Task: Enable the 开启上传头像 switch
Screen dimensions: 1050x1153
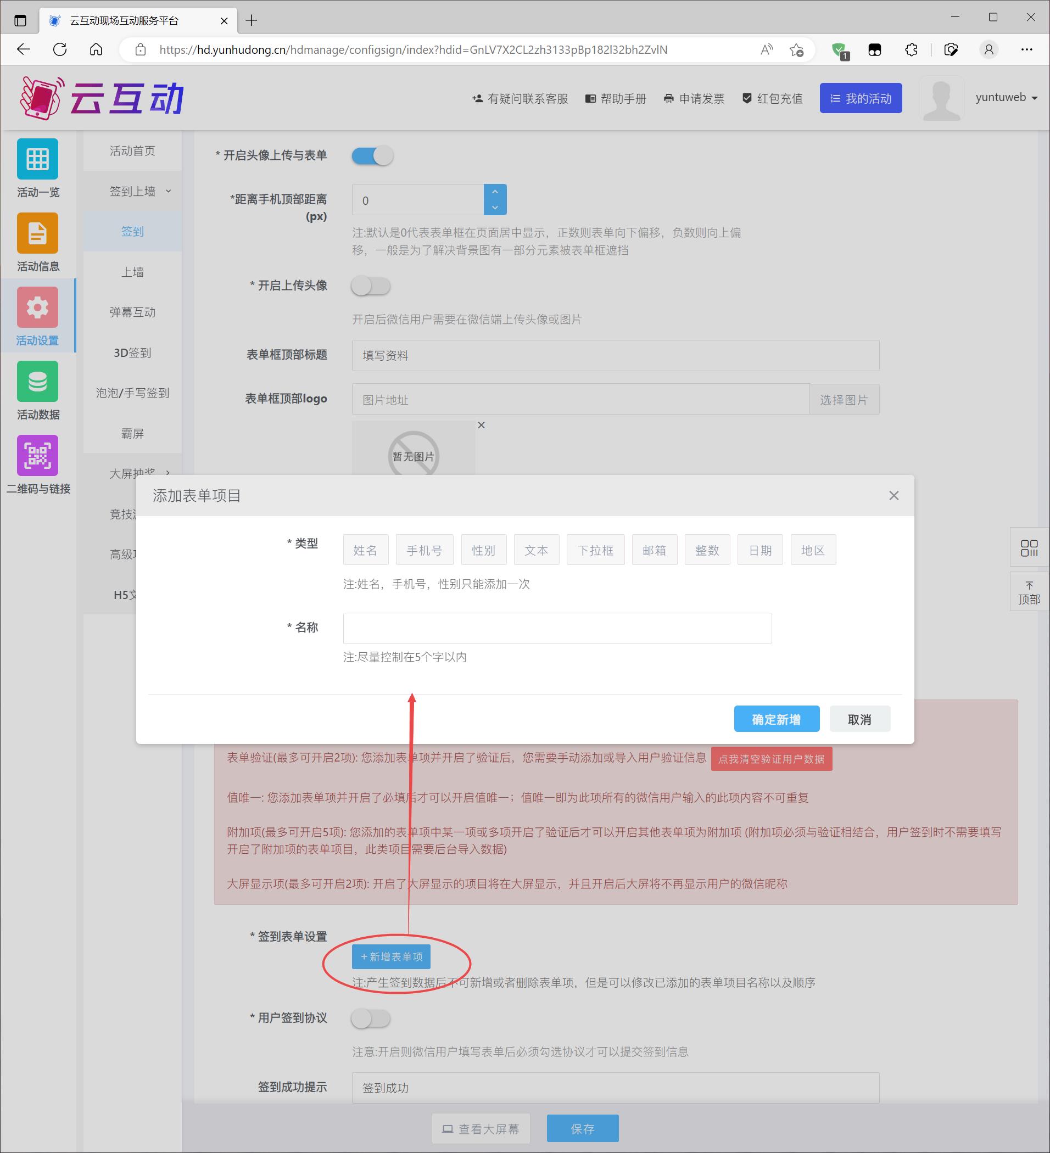Action: (x=371, y=286)
